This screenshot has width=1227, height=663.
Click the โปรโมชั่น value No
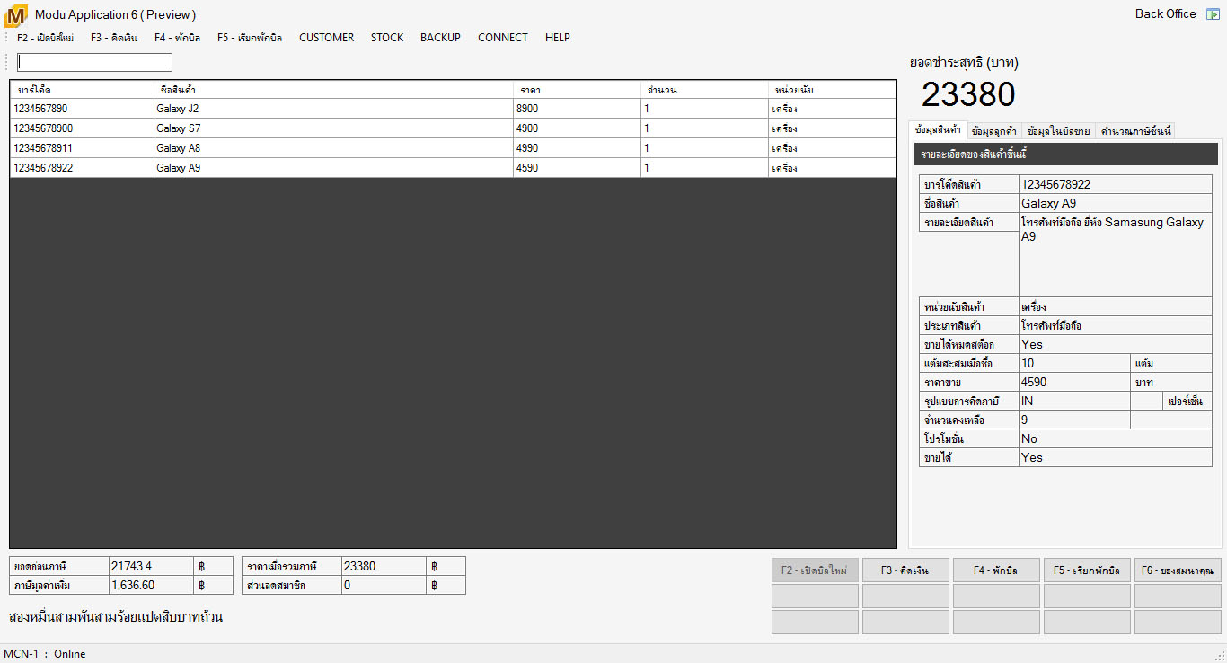click(x=1115, y=439)
